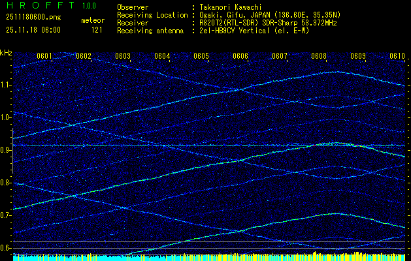Click the kHz axis unit label

6,53
